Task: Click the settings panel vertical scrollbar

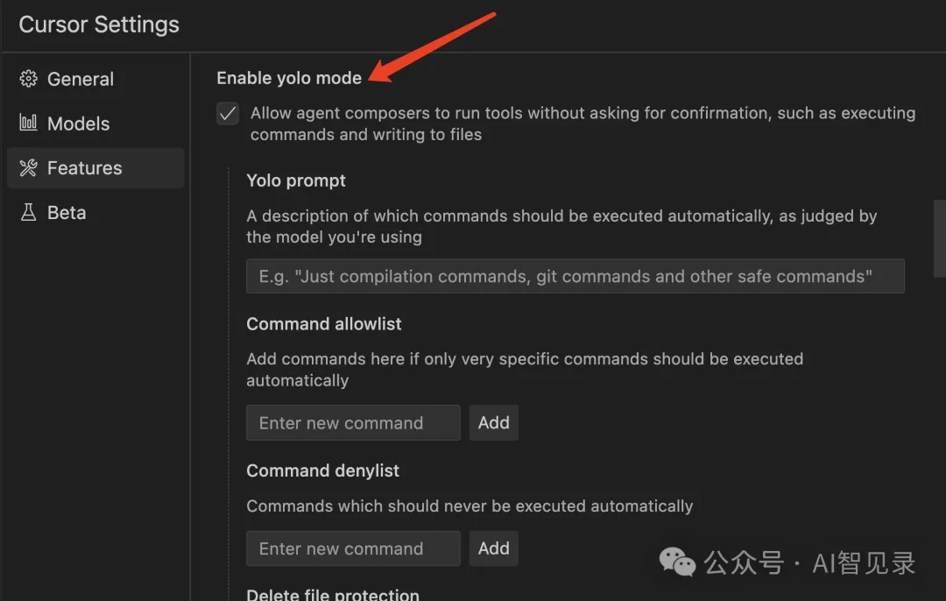Action: pos(939,238)
